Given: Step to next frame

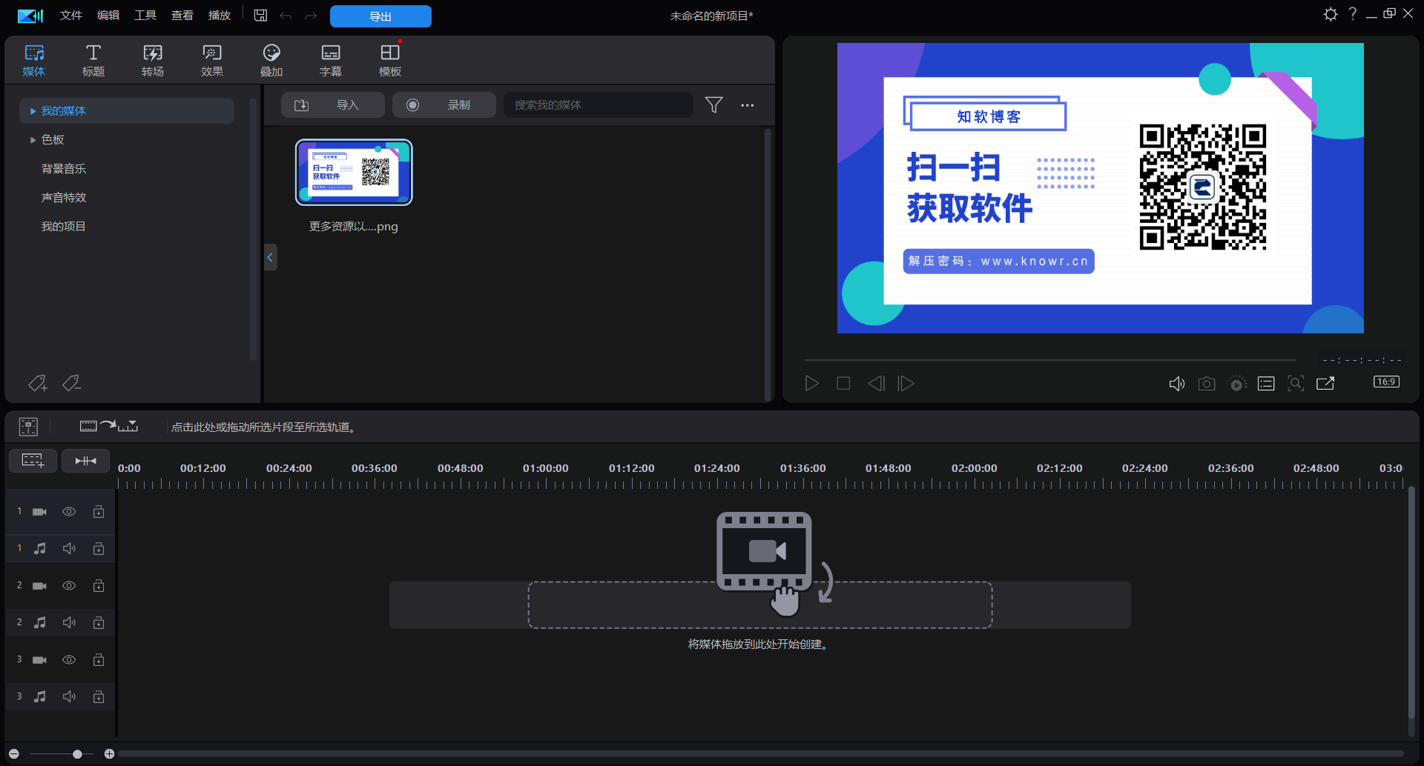Looking at the screenshot, I should pos(906,384).
